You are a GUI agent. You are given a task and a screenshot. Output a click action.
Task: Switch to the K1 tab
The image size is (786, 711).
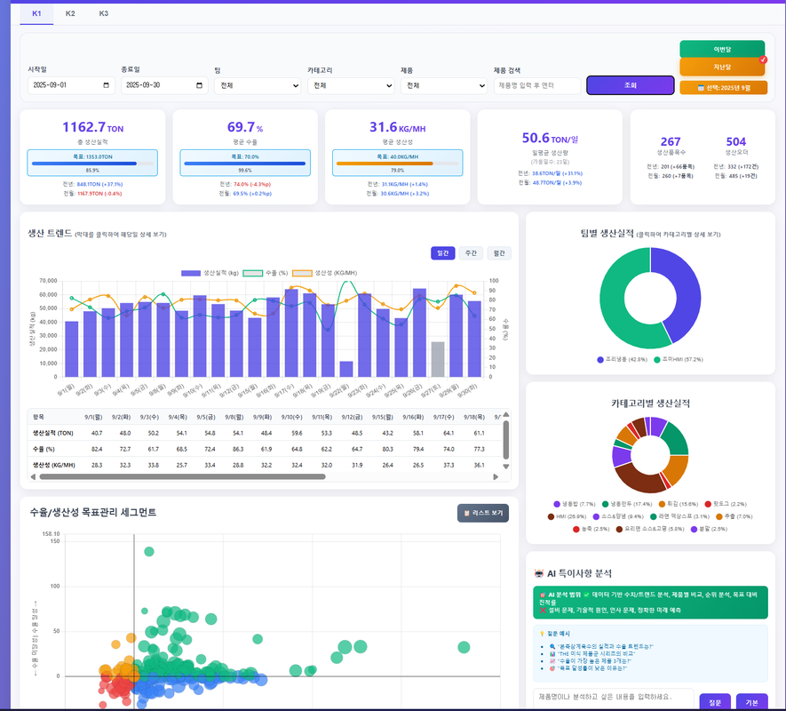[36, 13]
